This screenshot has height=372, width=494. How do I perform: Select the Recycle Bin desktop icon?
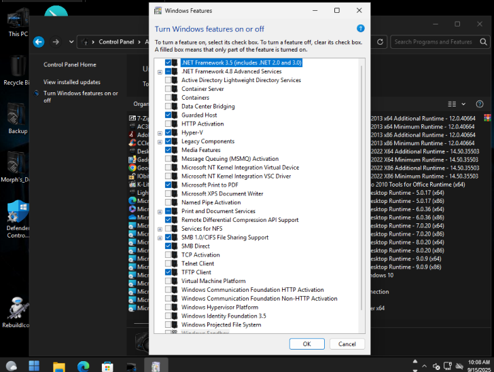tap(16, 71)
